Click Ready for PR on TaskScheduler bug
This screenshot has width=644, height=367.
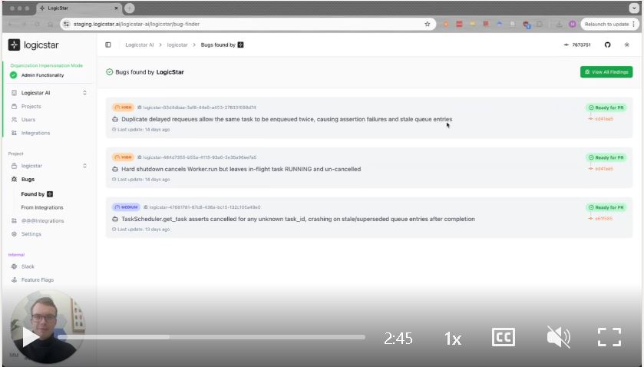click(606, 207)
